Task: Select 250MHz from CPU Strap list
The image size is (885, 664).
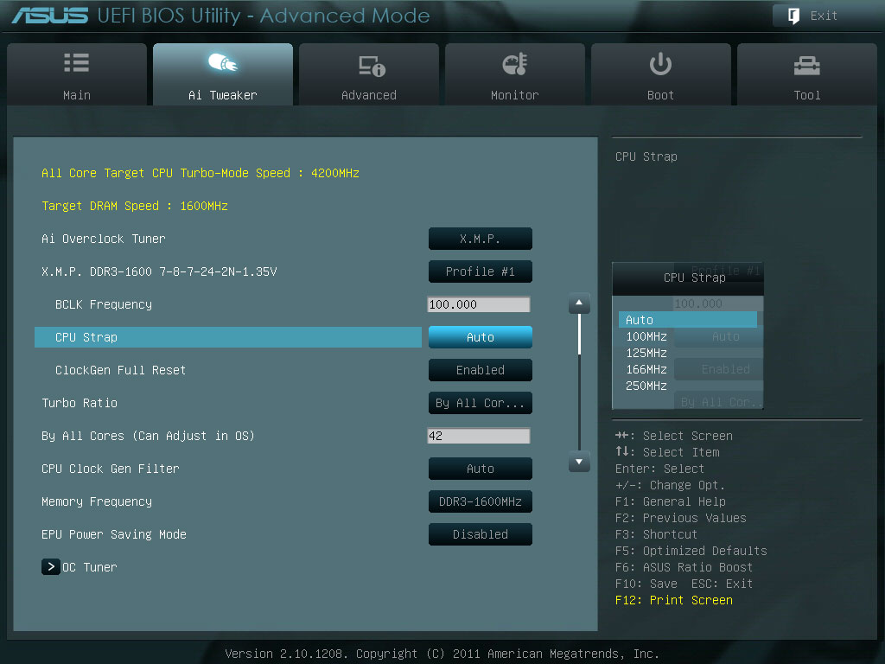Action: pos(646,386)
